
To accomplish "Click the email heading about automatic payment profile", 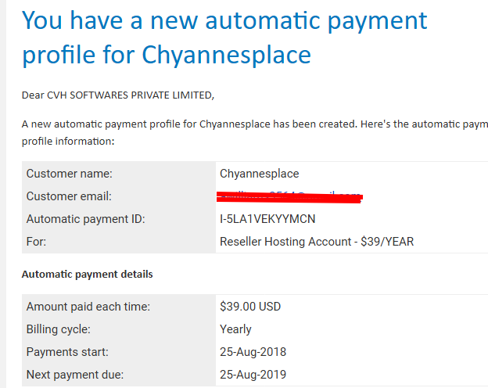I will (224, 38).
